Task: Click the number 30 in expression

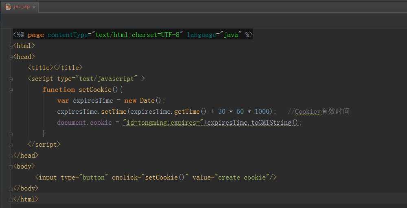Action: (x=222, y=111)
